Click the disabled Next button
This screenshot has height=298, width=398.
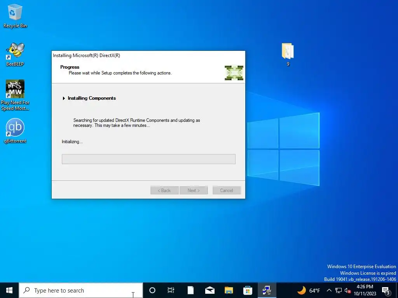coord(194,190)
